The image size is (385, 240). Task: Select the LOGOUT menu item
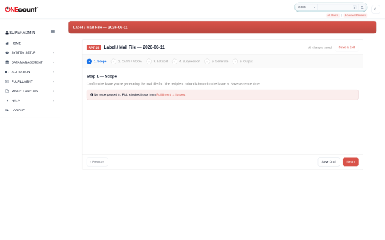[18, 110]
